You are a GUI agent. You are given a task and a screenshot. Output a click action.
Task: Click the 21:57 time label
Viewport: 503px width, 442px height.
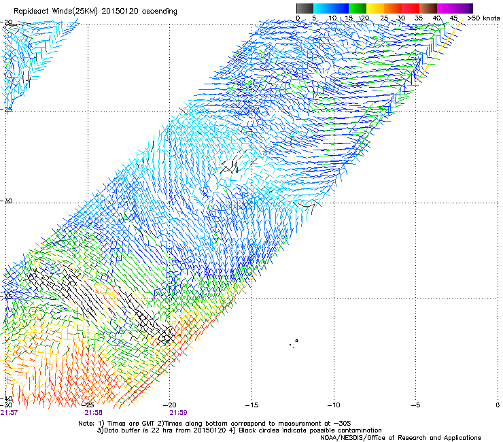coord(9,413)
